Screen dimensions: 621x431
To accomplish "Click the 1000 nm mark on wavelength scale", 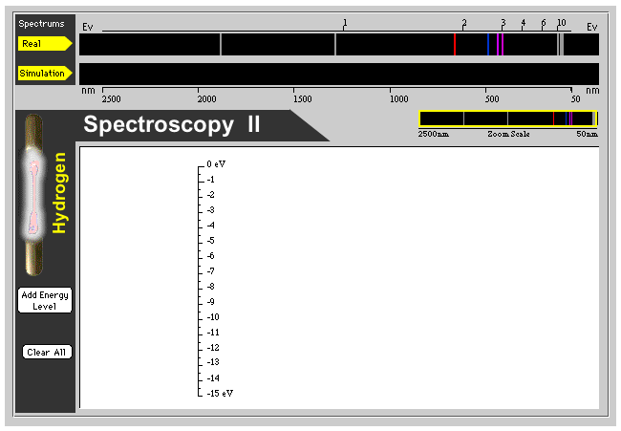I will [397, 98].
